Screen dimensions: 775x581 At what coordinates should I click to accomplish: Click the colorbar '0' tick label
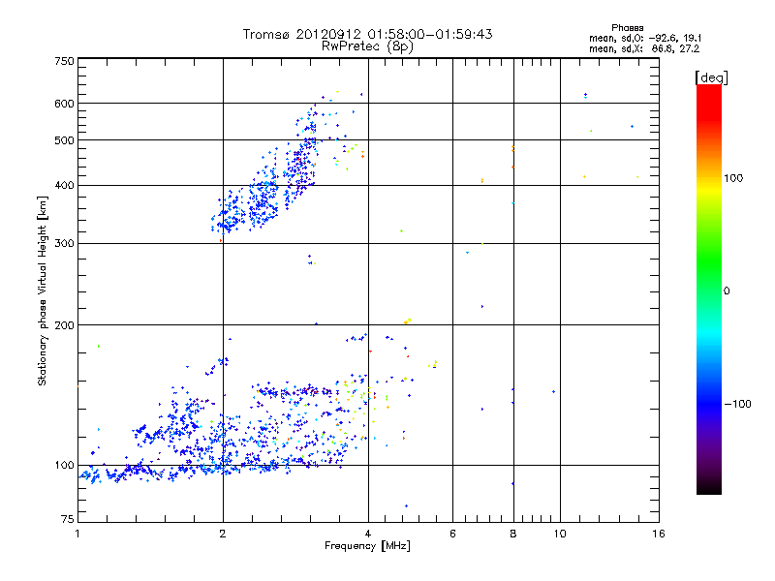(727, 290)
